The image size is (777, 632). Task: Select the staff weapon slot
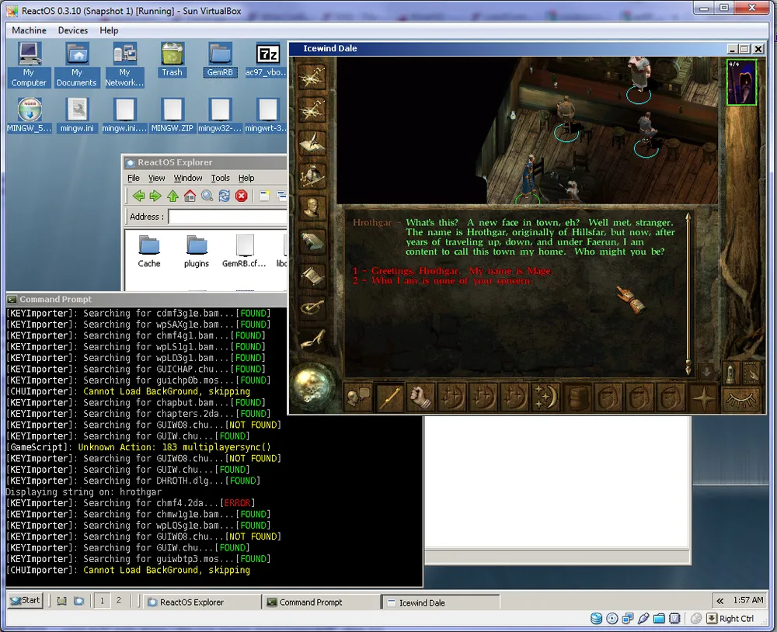pyautogui.click(x=389, y=398)
